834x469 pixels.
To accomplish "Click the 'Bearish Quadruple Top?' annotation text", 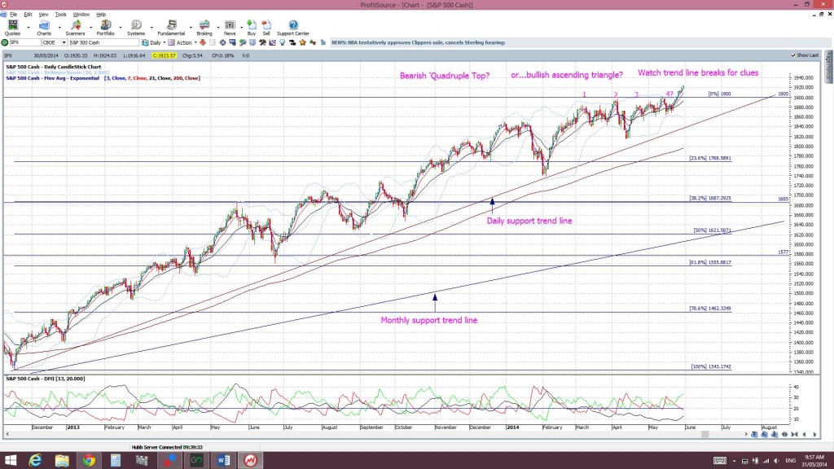I will point(445,76).
